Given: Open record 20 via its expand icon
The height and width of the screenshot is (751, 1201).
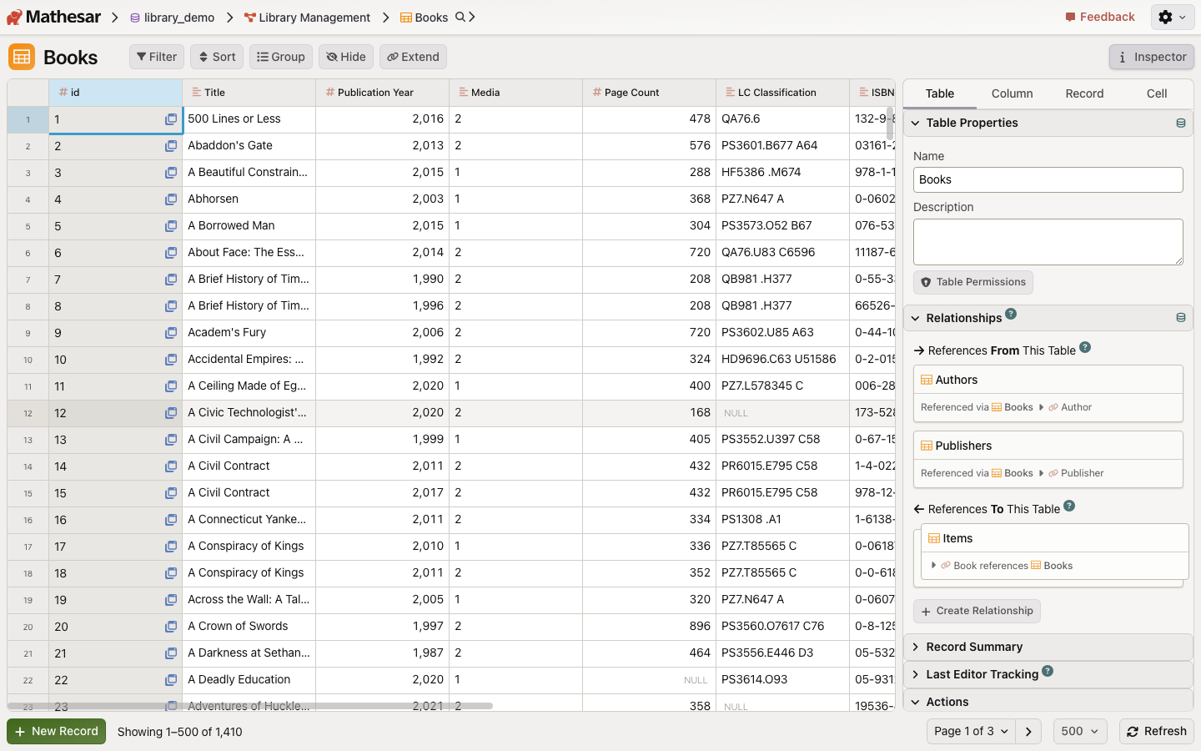Looking at the screenshot, I should (x=171, y=627).
